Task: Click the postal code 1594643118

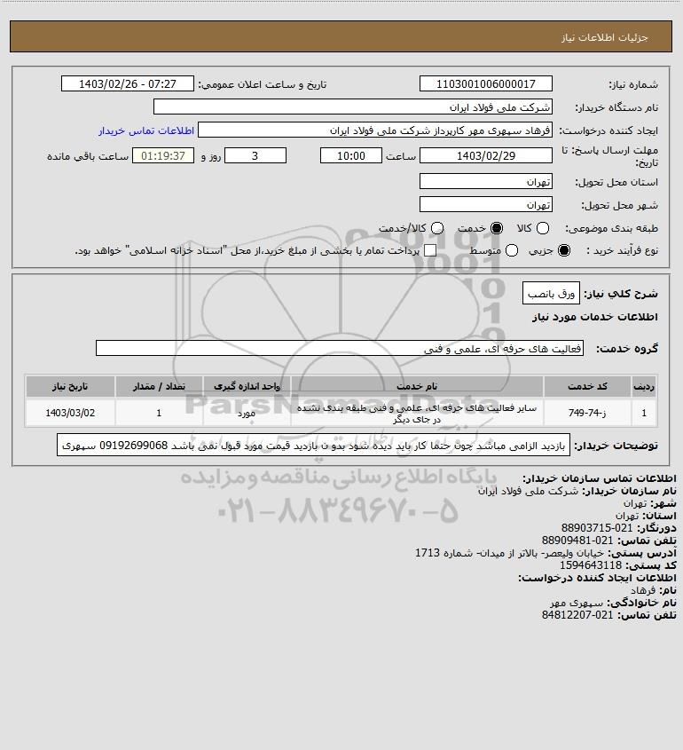Action: [x=591, y=565]
